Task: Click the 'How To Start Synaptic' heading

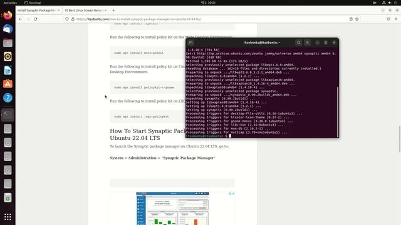Action: pos(148,134)
